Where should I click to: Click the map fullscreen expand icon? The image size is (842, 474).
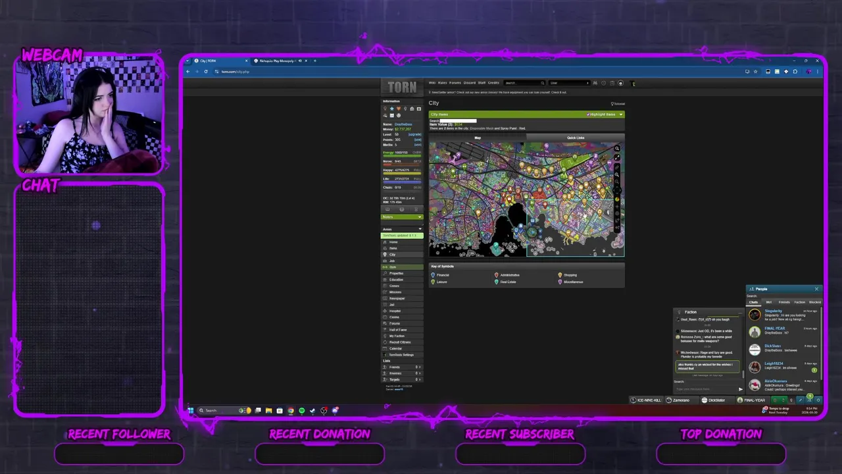617,158
